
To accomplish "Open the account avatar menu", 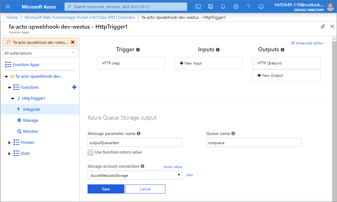I will 330,7.
